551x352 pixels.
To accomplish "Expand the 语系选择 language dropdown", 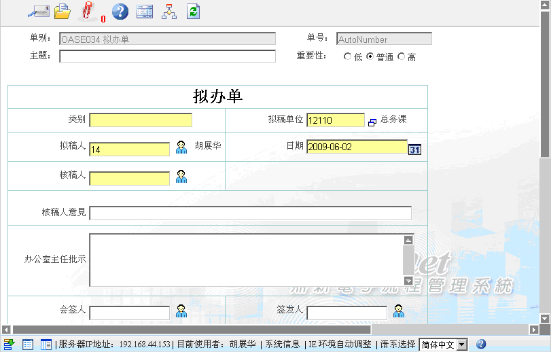I will (462, 345).
